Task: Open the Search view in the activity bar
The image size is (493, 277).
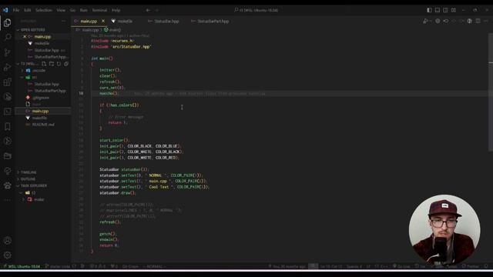Action: pyautogui.click(x=7, y=38)
